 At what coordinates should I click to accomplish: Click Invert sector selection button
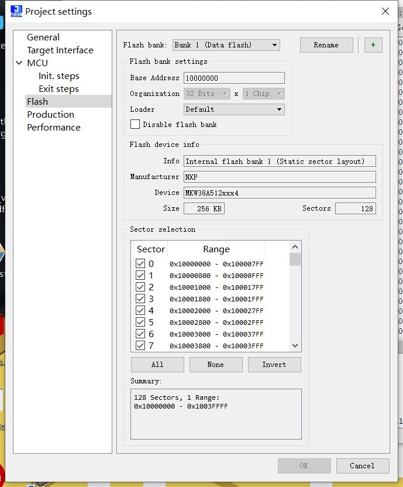[x=274, y=365]
